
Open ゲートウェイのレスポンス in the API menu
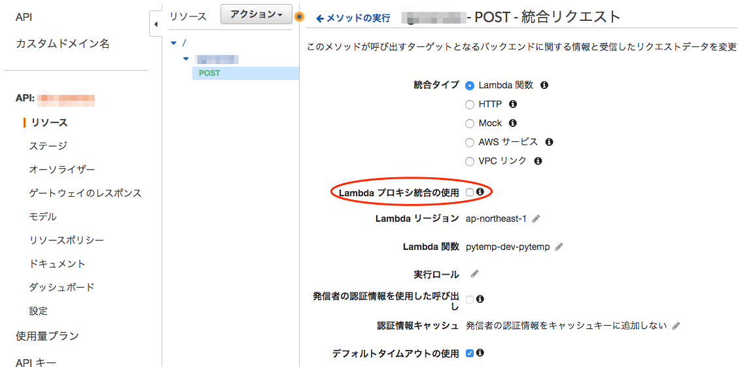(85, 193)
